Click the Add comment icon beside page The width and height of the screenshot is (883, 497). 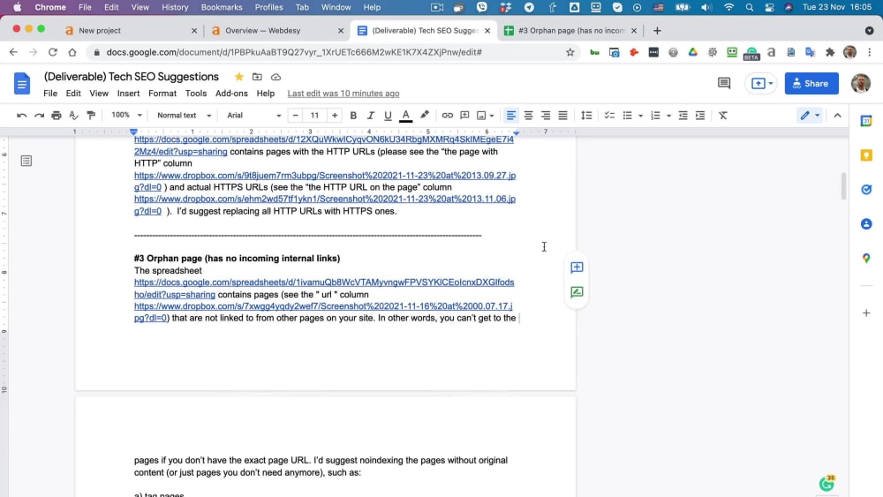pos(577,267)
